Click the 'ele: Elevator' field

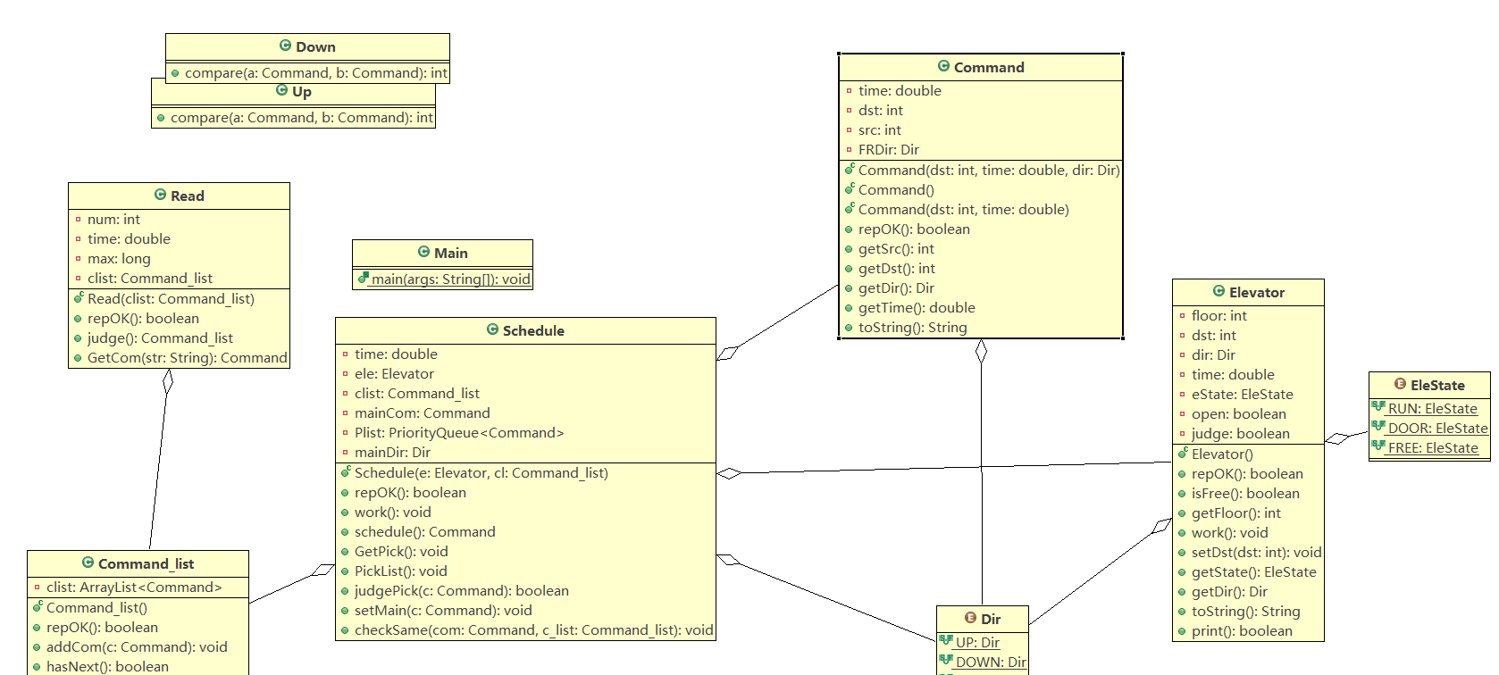coord(394,373)
